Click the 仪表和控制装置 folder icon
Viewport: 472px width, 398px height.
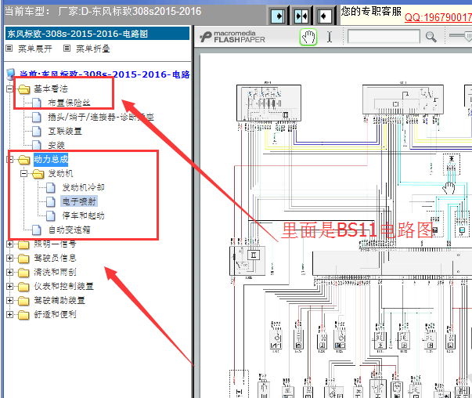click(23, 287)
